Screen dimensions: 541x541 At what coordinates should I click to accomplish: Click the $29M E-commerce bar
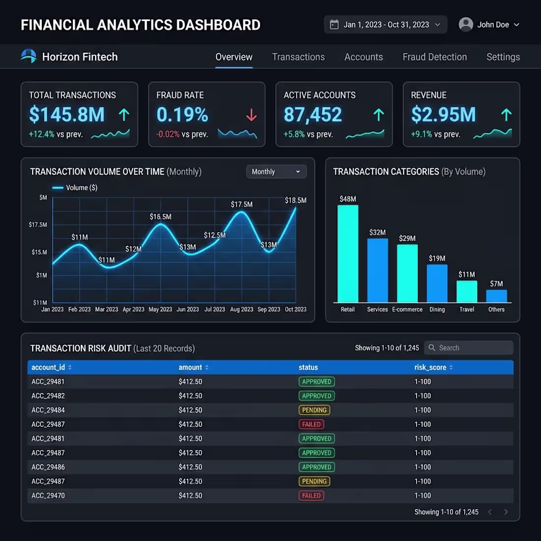[407, 273]
